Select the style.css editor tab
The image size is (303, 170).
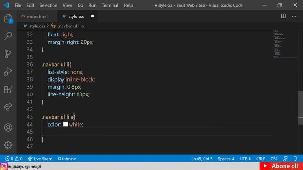[77, 17]
